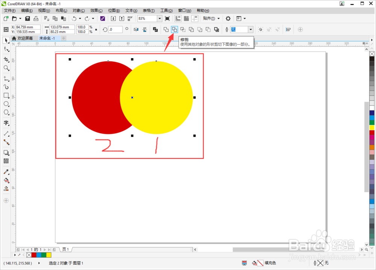Viewport: 376px width, 270px height.
Task: Select the Polygon tool
Action: coord(6,112)
